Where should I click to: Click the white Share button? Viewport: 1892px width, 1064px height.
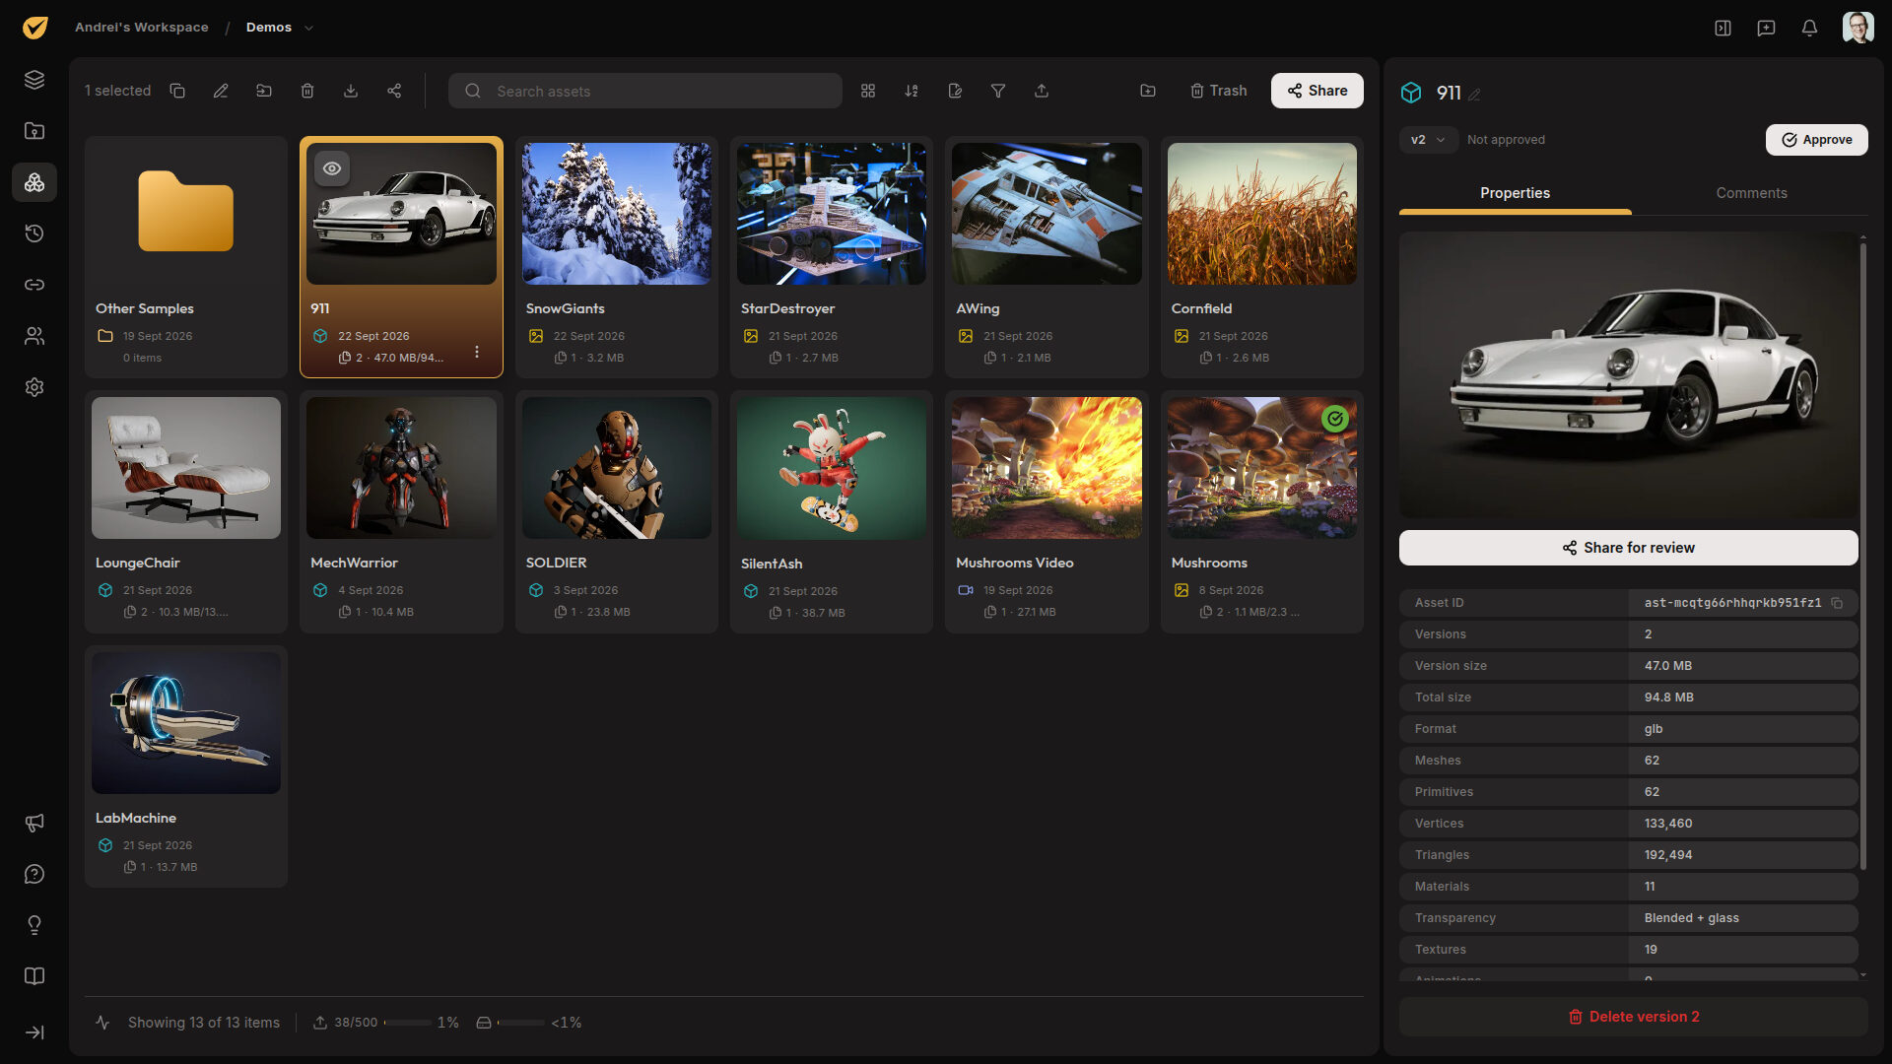(1317, 91)
